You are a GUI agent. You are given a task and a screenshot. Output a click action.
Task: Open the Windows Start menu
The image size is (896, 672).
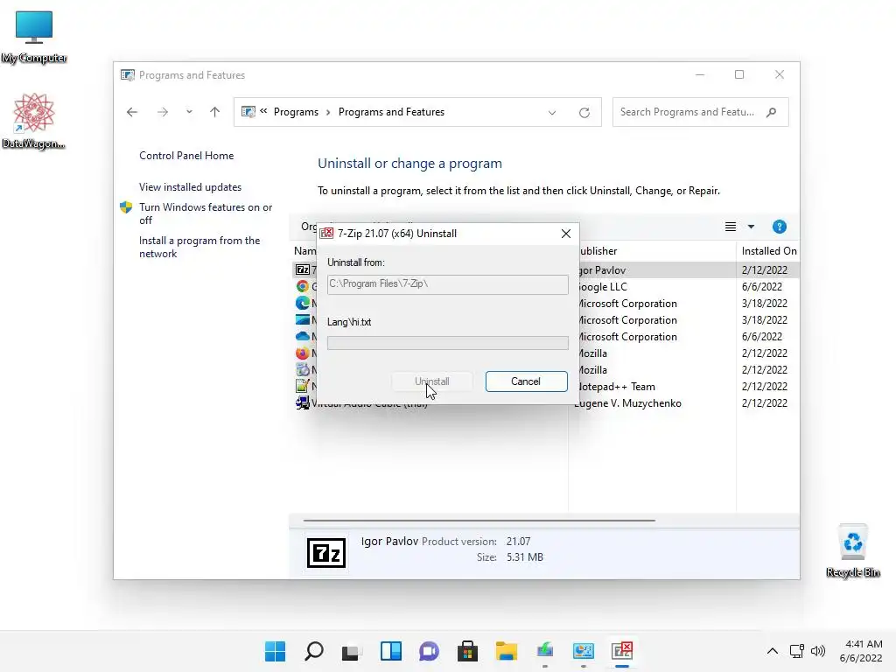click(x=275, y=651)
